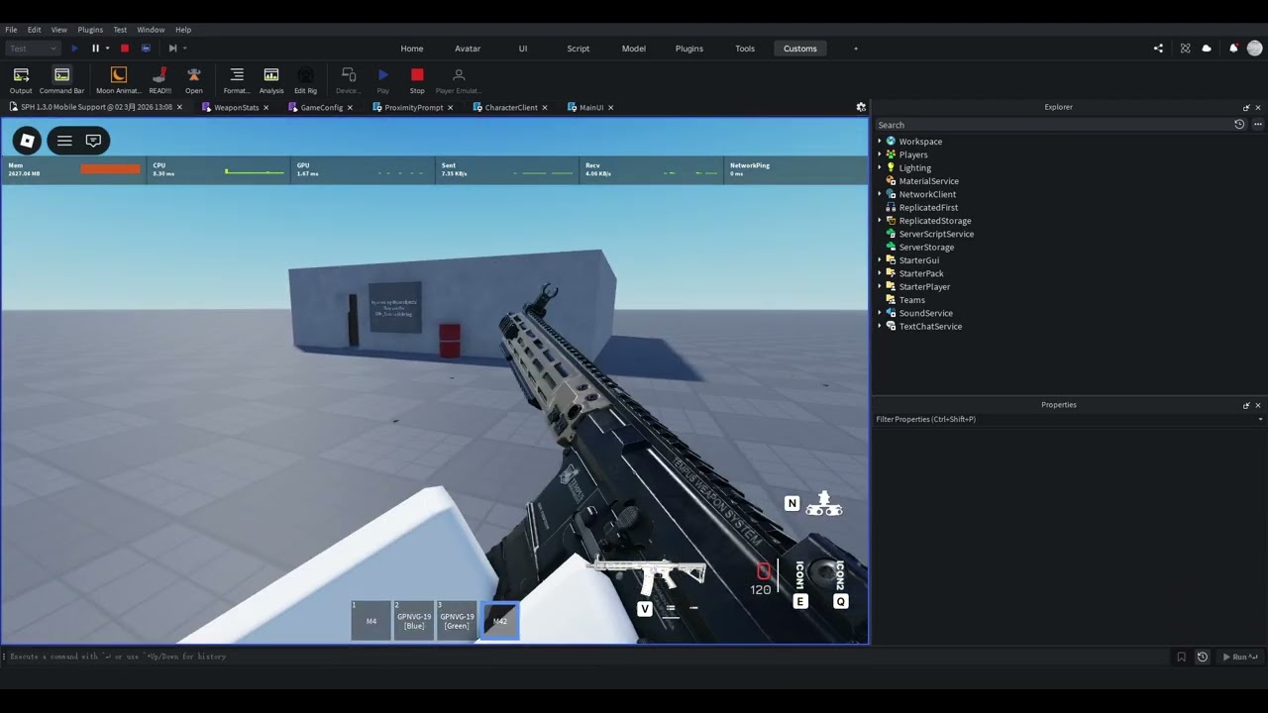Switch to the Script ribbon tab
The width and height of the screenshot is (1268, 713).
point(579,49)
